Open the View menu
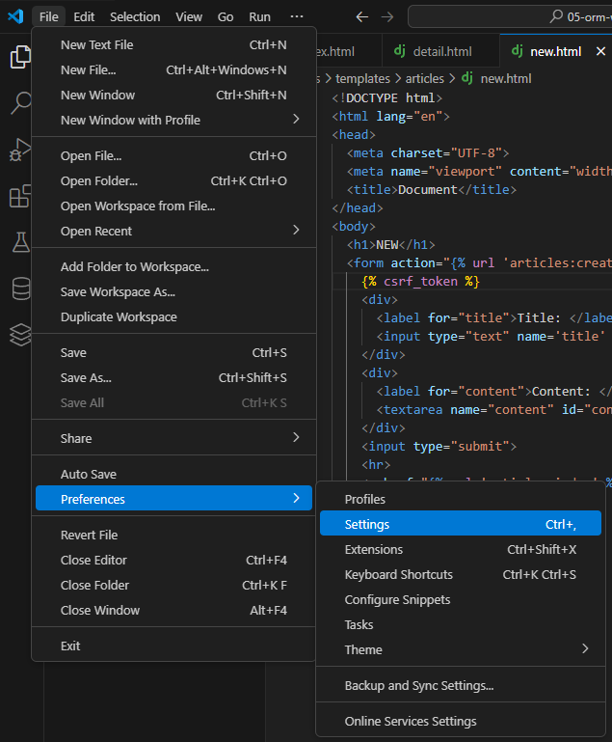612x742 pixels. (189, 16)
